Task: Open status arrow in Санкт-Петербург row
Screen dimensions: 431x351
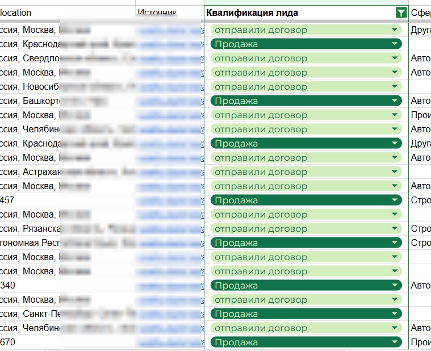Action: [x=395, y=314]
